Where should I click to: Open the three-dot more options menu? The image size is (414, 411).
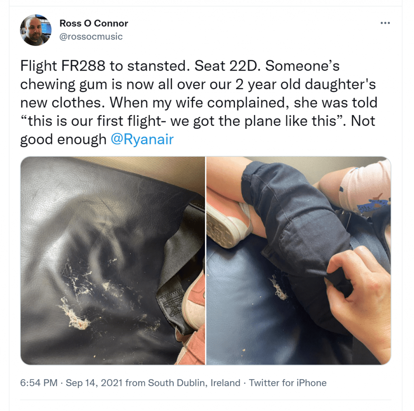(x=385, y=23)
